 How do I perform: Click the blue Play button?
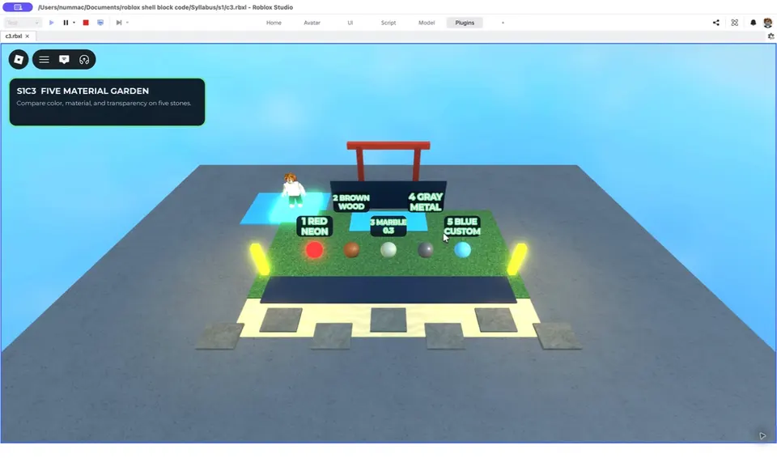[52, 23]
